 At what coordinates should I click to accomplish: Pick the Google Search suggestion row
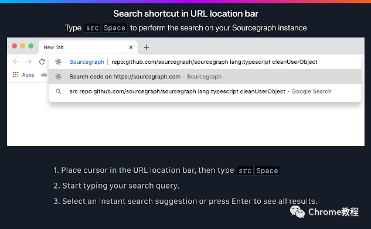click(x=205, y=91)
